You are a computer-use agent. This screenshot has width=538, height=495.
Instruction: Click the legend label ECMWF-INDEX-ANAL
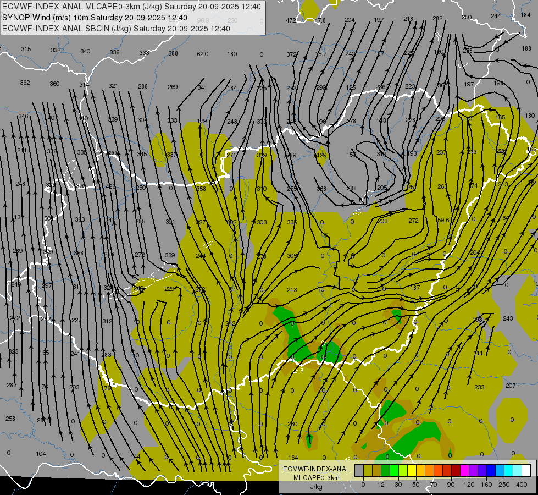click(x=317, y=469)
